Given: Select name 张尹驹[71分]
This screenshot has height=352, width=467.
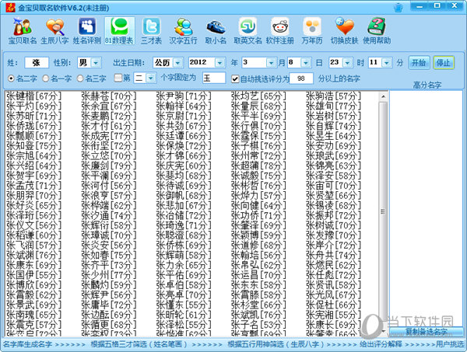Looking at the screenshot, I should [184, 96].
